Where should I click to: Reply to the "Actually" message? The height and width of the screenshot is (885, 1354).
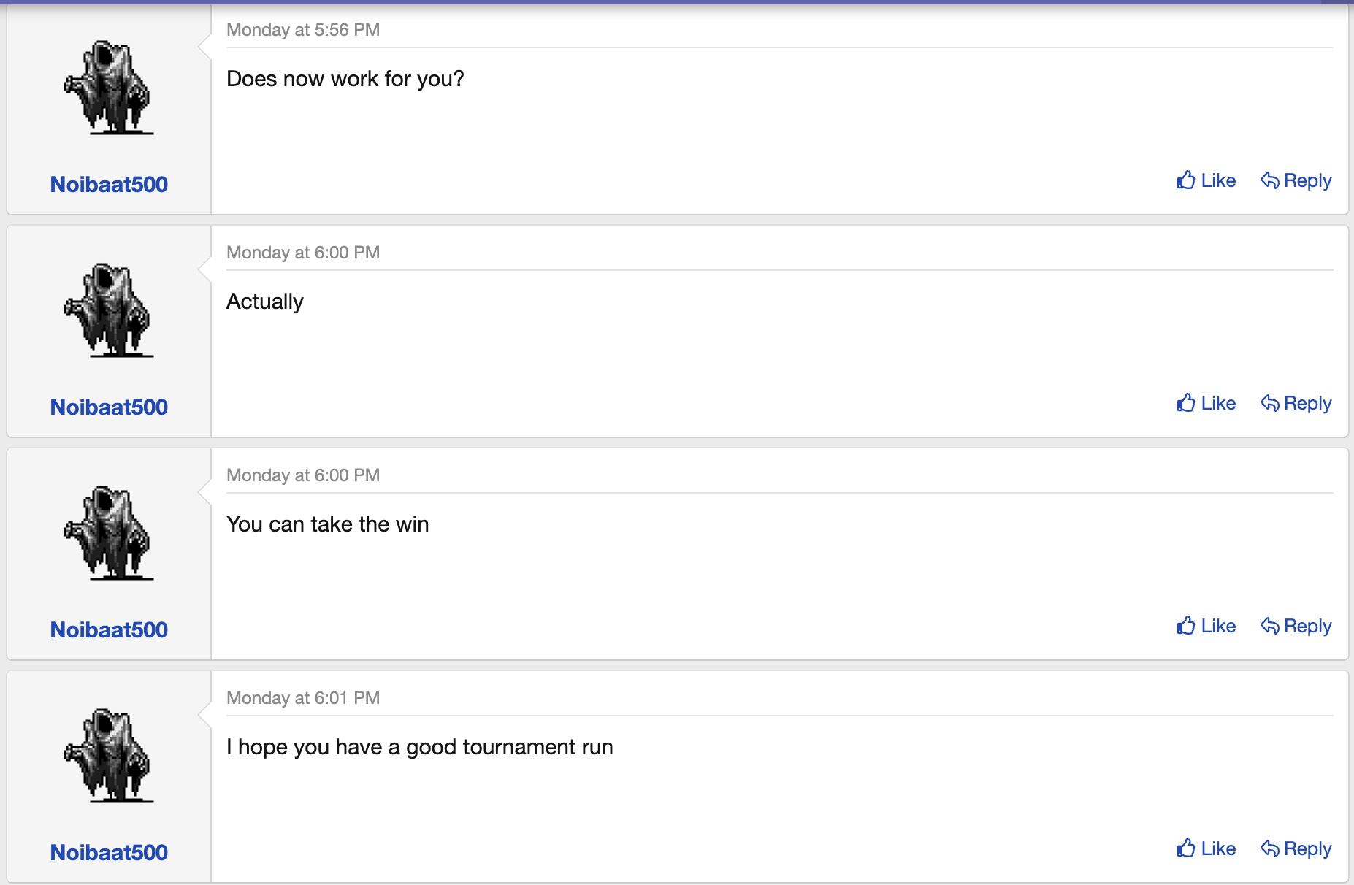pyautogui.click(x=1296, y=403)
